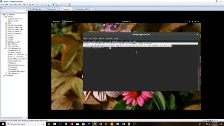Close the Library panel
Screen dimensions: 224x126
click(x=26, y=8)
